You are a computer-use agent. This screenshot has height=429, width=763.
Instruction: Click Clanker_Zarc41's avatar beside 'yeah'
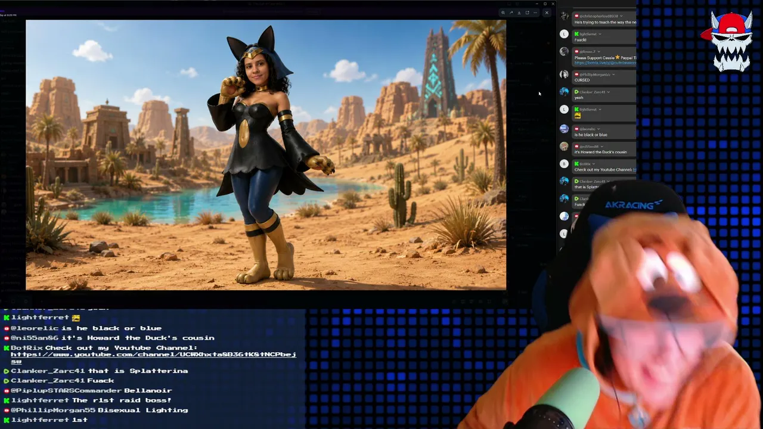[x=564, y=92]
